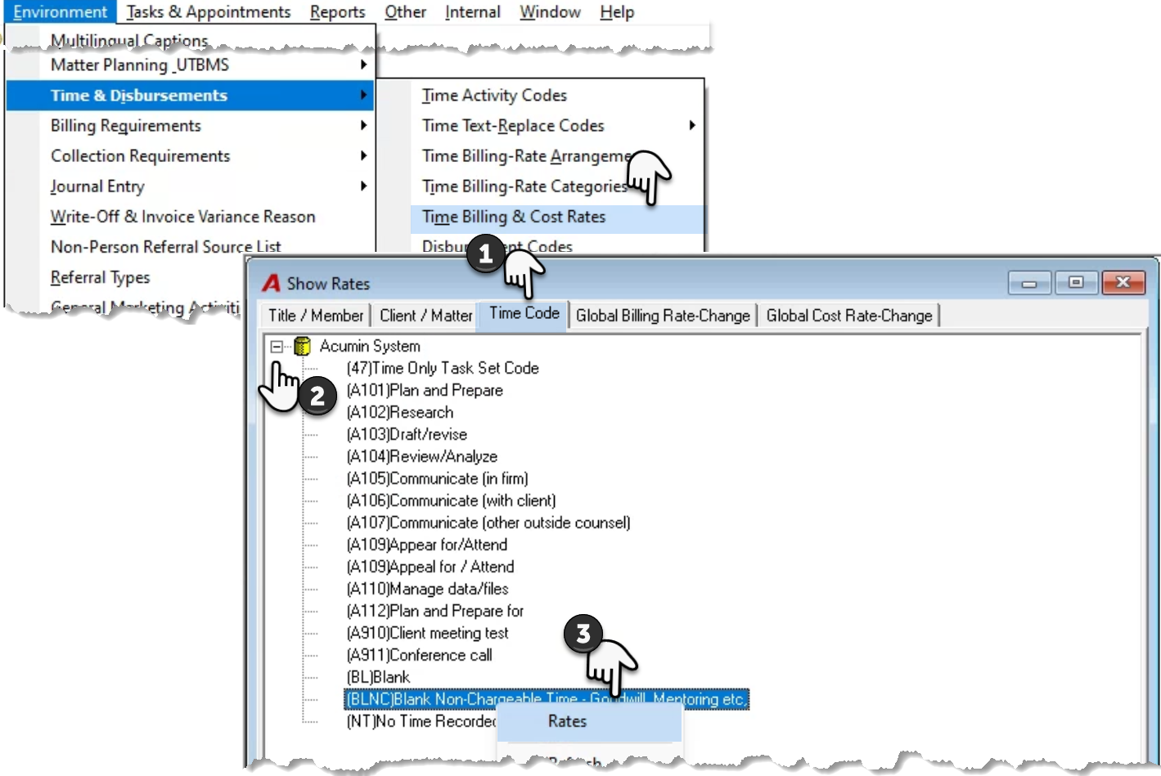This screenshot has width=1161, height=776.
Task: Open Billing Requirements submenu
Action: point(190,125)
